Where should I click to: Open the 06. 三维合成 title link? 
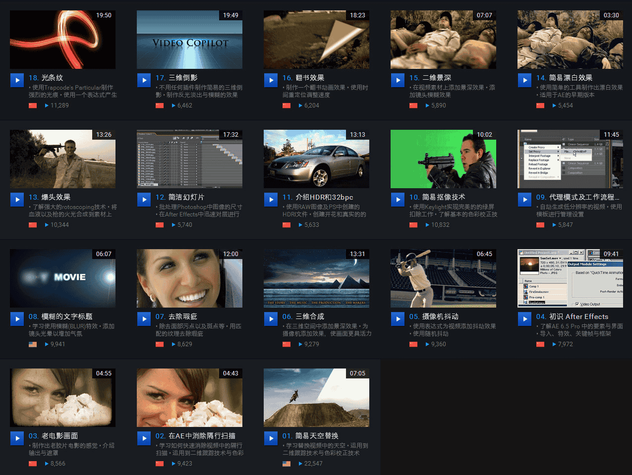pos(303,317)
